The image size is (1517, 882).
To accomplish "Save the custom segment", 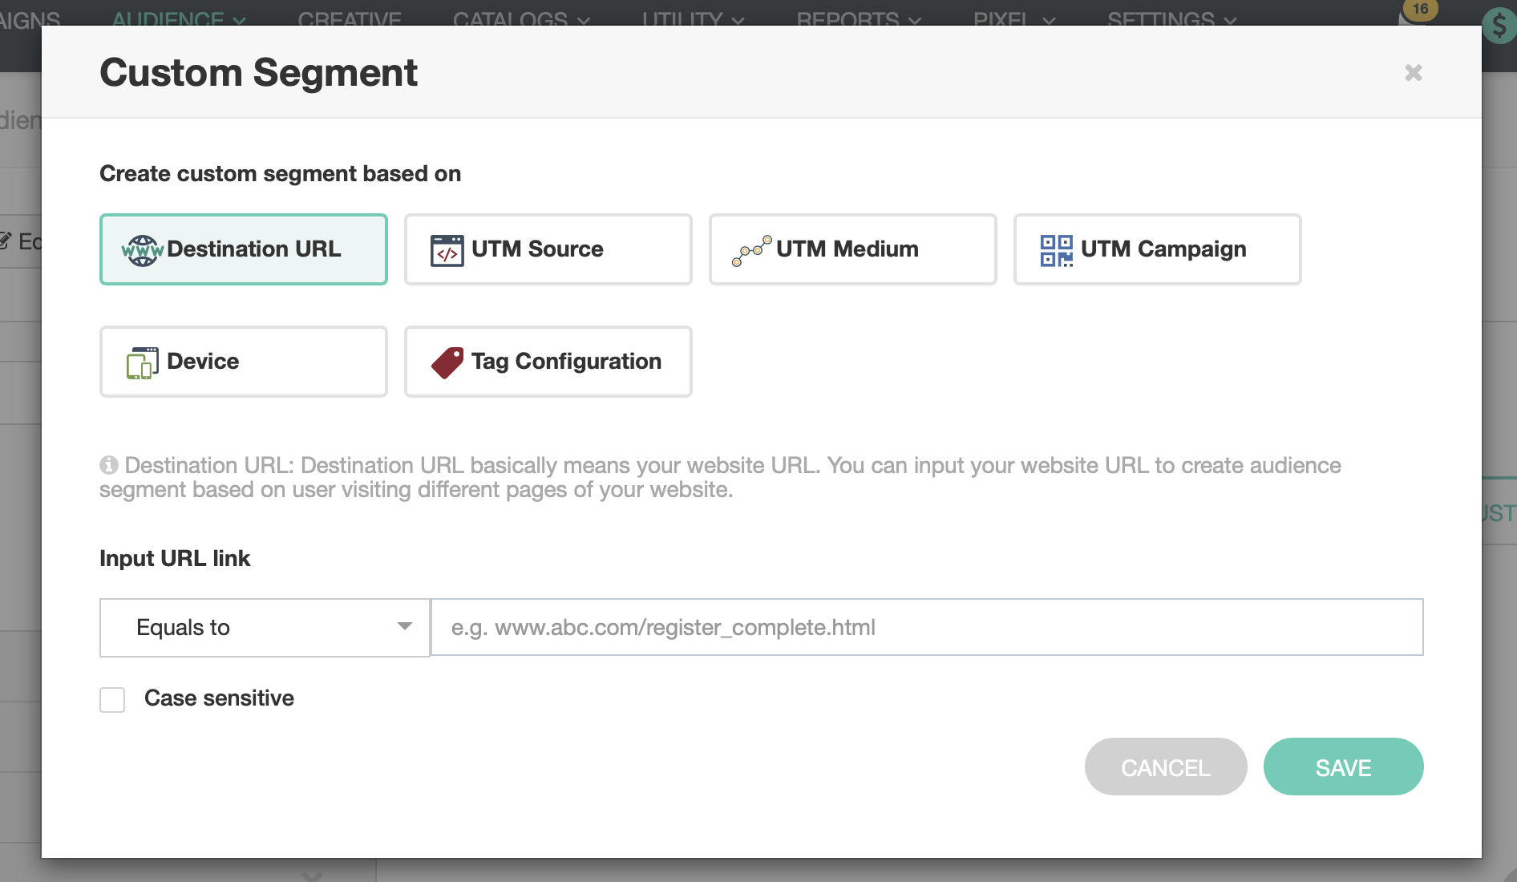I will click(1343, 767).
